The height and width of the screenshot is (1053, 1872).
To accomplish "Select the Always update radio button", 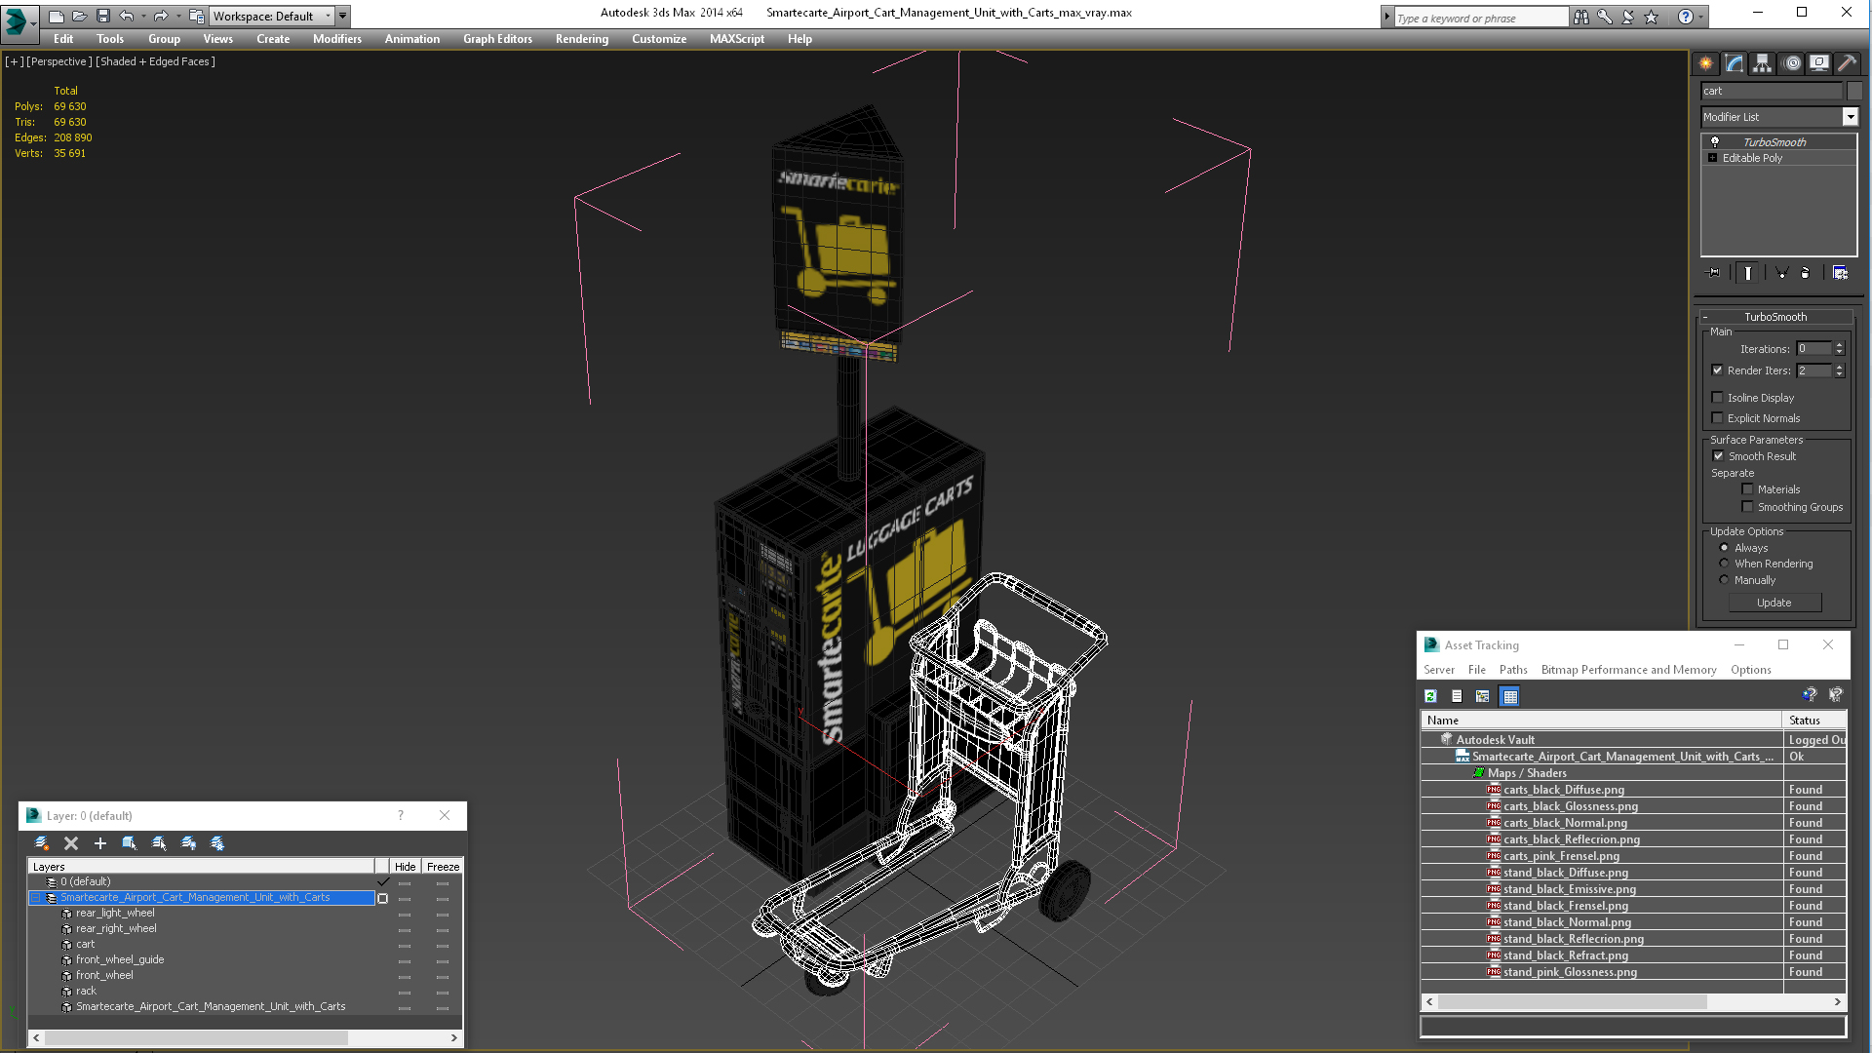I will click(x=1724, y=548).
